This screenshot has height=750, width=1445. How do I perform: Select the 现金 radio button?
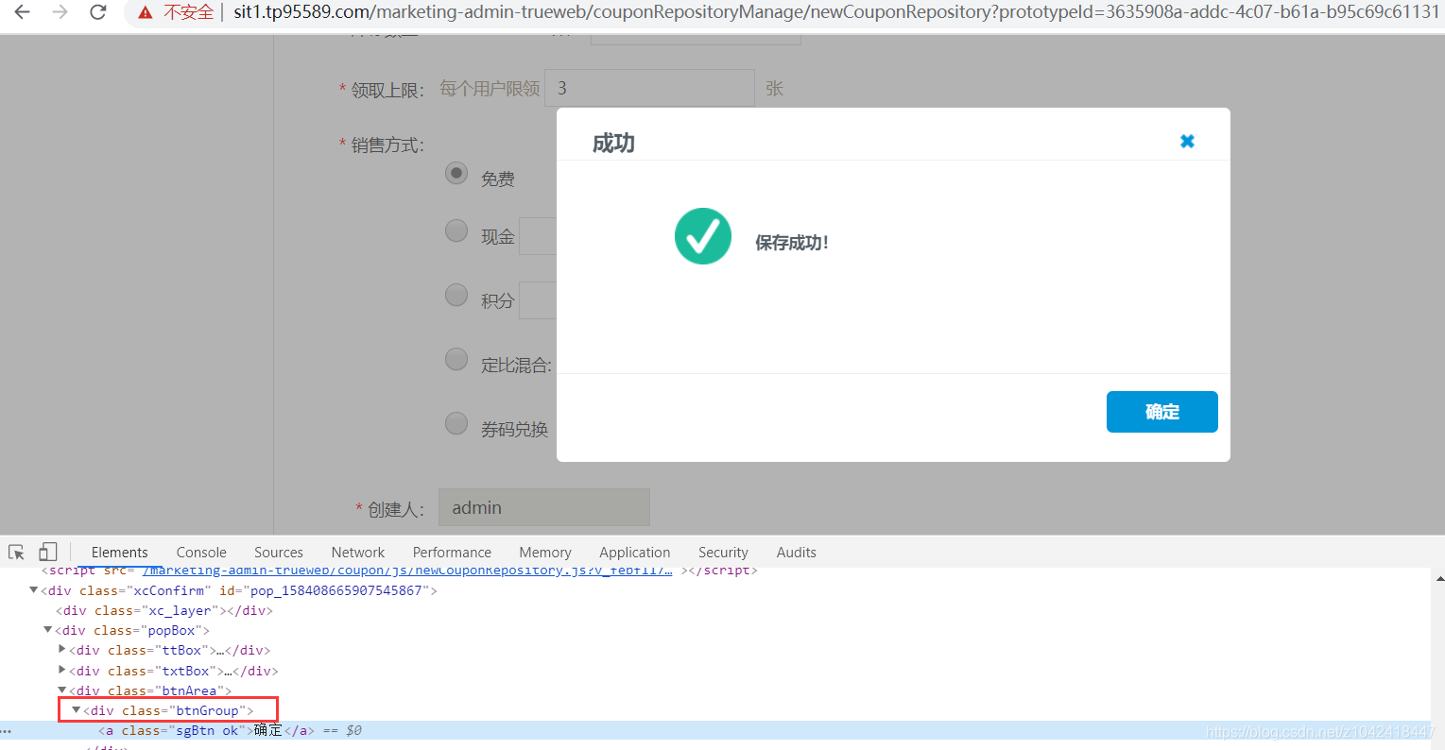[456, 230]
